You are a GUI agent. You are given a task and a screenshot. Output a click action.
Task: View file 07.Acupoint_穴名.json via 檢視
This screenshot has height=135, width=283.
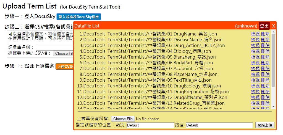[255, 68]
